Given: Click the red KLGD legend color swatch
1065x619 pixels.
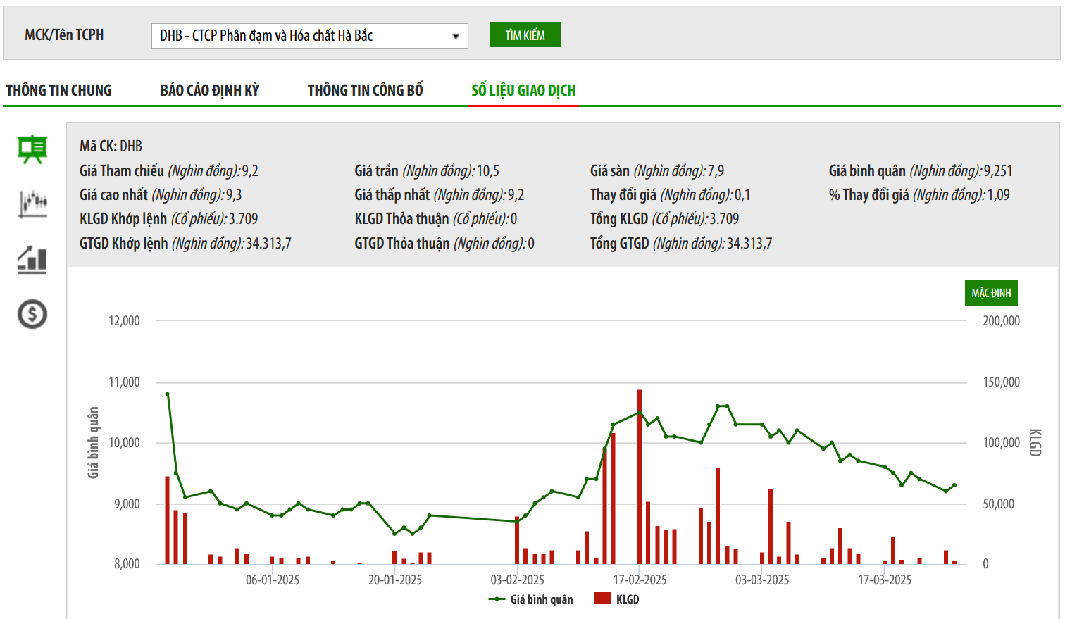Looking at the screenshot, I should [602, 599].
